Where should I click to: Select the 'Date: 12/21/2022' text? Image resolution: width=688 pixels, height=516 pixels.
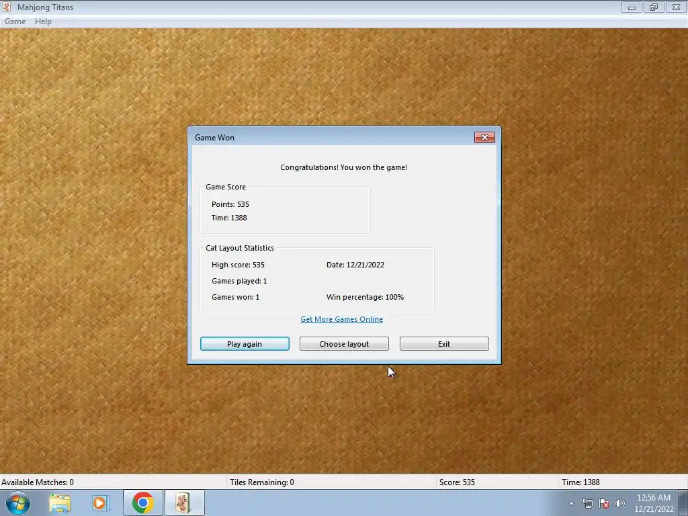(x=355, y=265)
